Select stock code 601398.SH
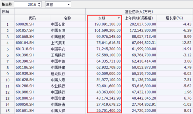The width and height of the screenshot is (193, 114). (25, 55)
